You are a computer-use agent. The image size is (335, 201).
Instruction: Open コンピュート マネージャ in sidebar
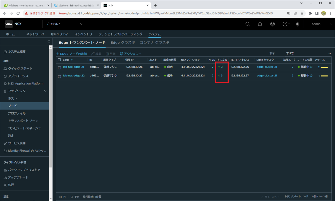24,128
